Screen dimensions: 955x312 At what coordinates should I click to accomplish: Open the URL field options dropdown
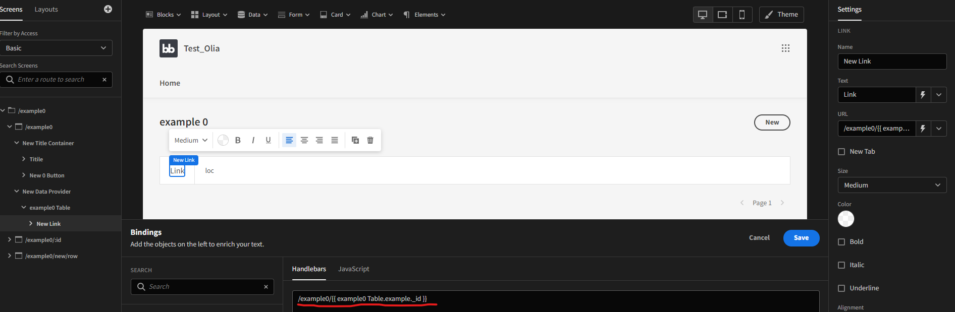pos(939,129)
